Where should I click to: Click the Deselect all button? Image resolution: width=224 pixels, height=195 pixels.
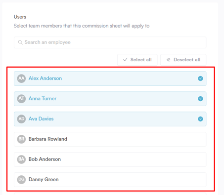183,60
